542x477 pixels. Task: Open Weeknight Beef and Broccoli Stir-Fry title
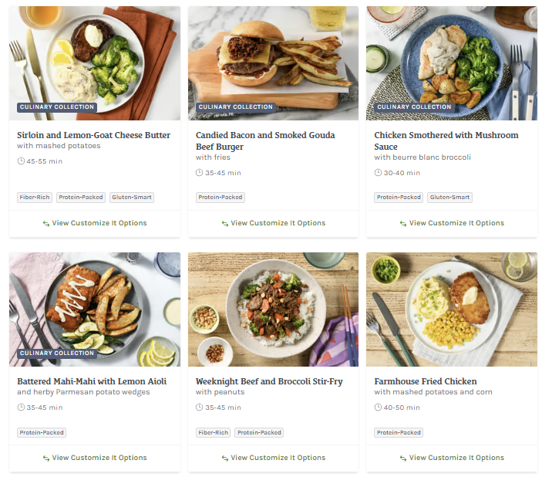click(269, 381)
